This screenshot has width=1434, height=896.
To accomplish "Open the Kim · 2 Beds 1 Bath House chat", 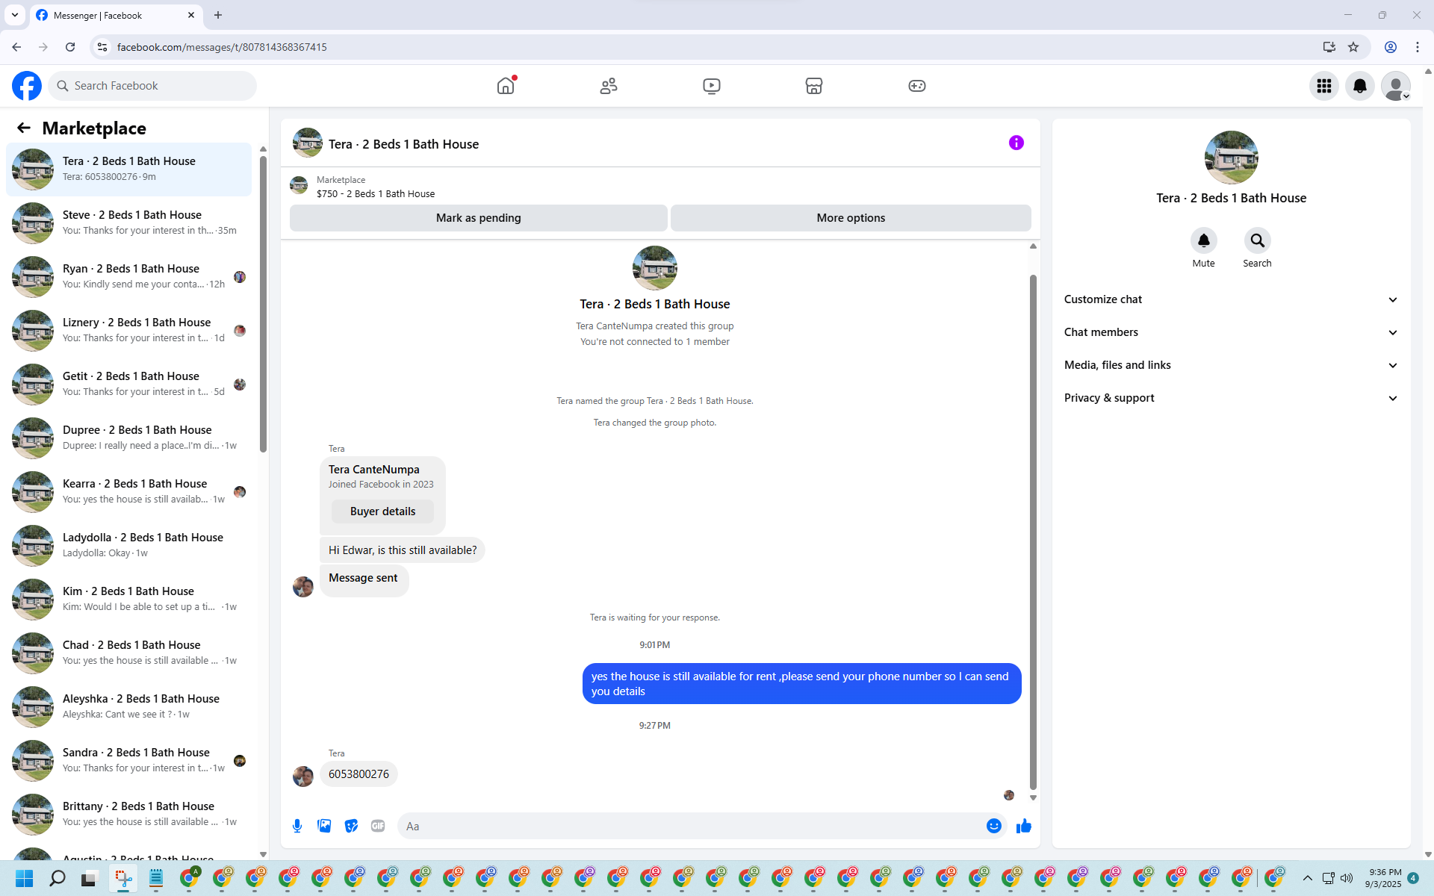I will coord(128,599).
